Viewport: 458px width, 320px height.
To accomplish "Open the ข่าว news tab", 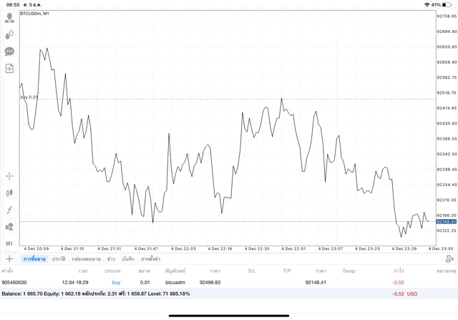I will 111,259.
